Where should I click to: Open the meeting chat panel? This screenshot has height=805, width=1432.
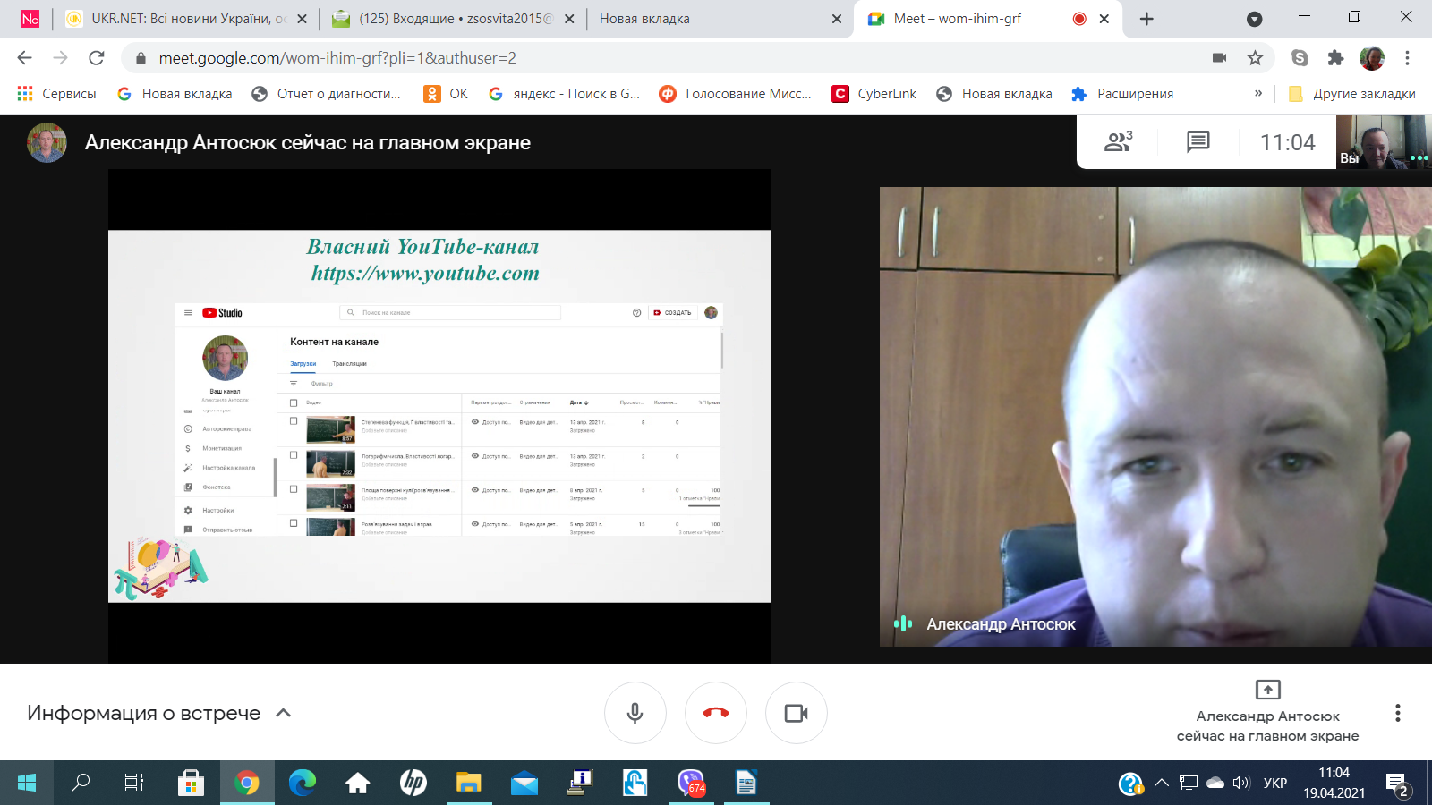(1198, 141)
